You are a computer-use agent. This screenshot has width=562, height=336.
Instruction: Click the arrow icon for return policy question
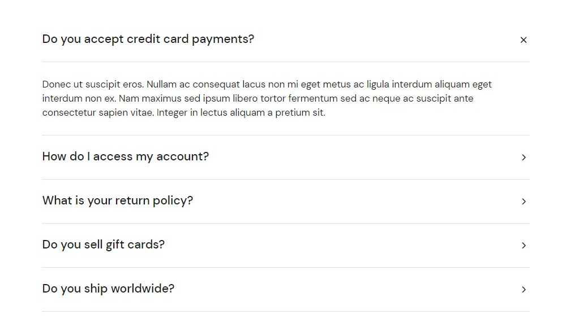[524, 202]
